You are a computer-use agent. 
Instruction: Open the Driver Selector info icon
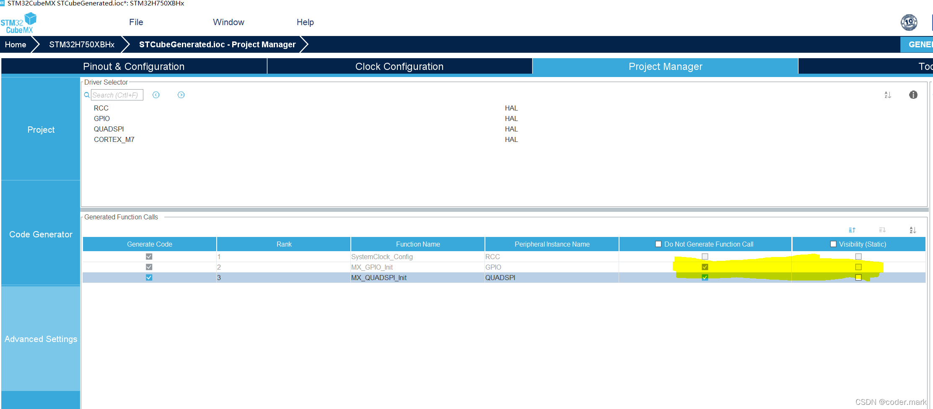(913, 95)
